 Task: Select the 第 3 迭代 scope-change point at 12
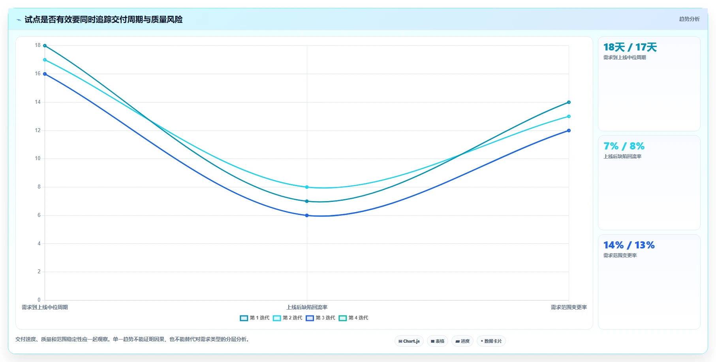(x=569, y=131)
